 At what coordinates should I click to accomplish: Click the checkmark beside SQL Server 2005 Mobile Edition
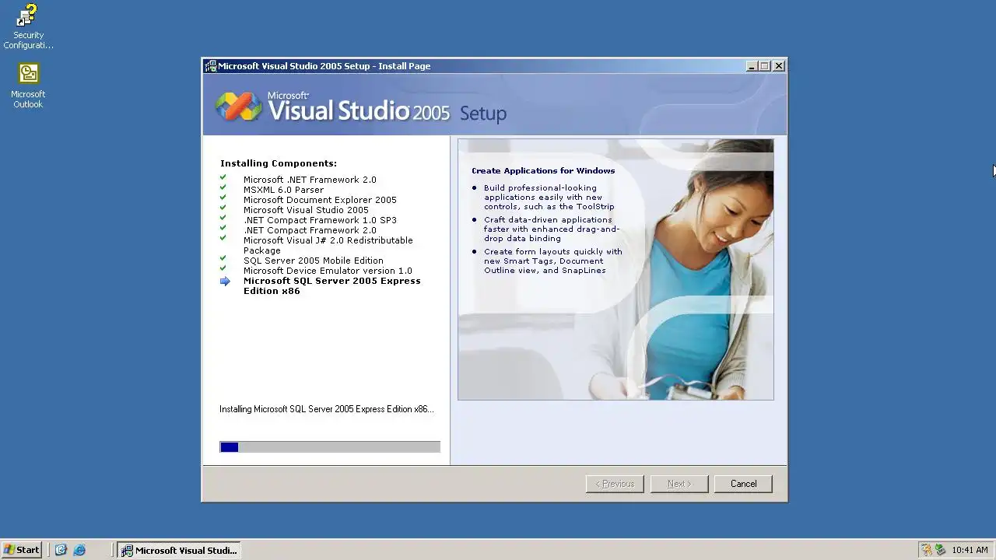click(x=223, y=259)
